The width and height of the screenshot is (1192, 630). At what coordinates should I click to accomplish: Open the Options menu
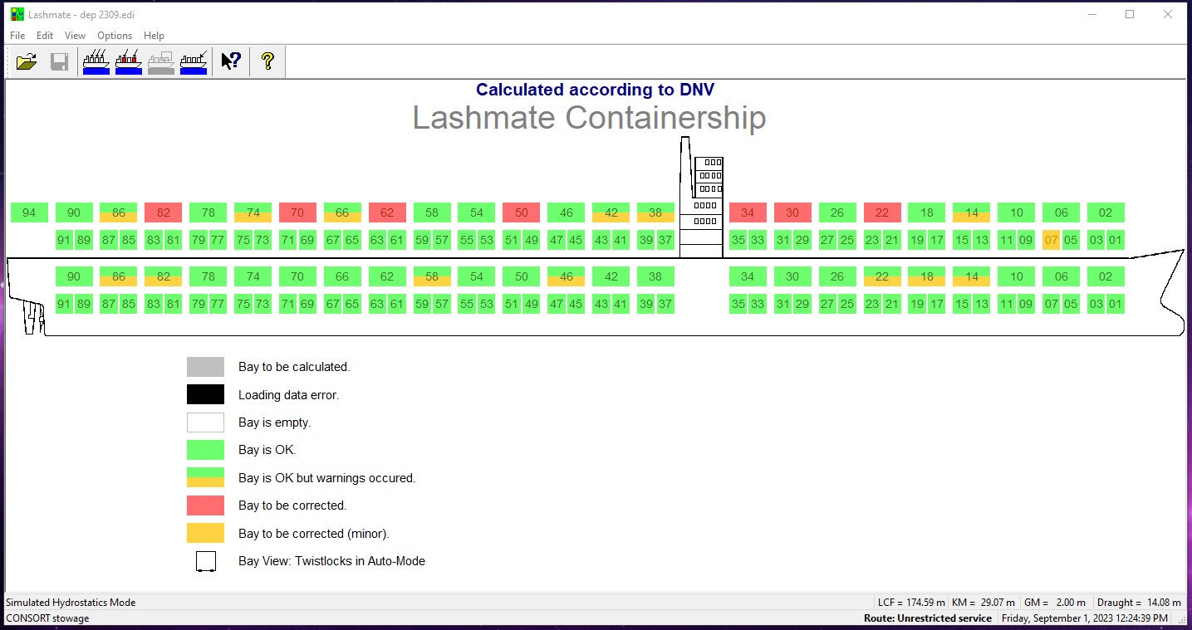point(115,36)
